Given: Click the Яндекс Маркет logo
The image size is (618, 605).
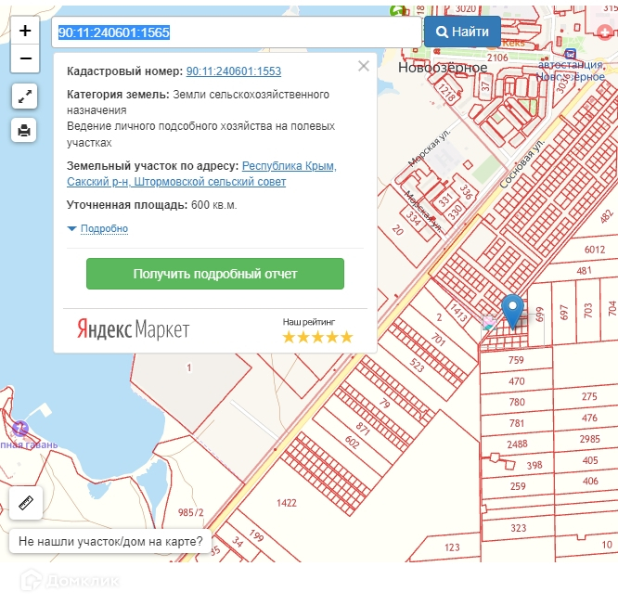Looking at the screenshot, I should 133,329.
